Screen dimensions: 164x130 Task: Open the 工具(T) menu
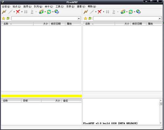pos(60,7)
